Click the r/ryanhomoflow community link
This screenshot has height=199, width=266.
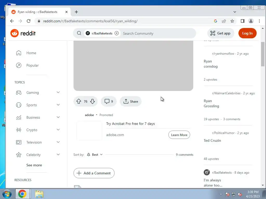[x=223, y=54]
